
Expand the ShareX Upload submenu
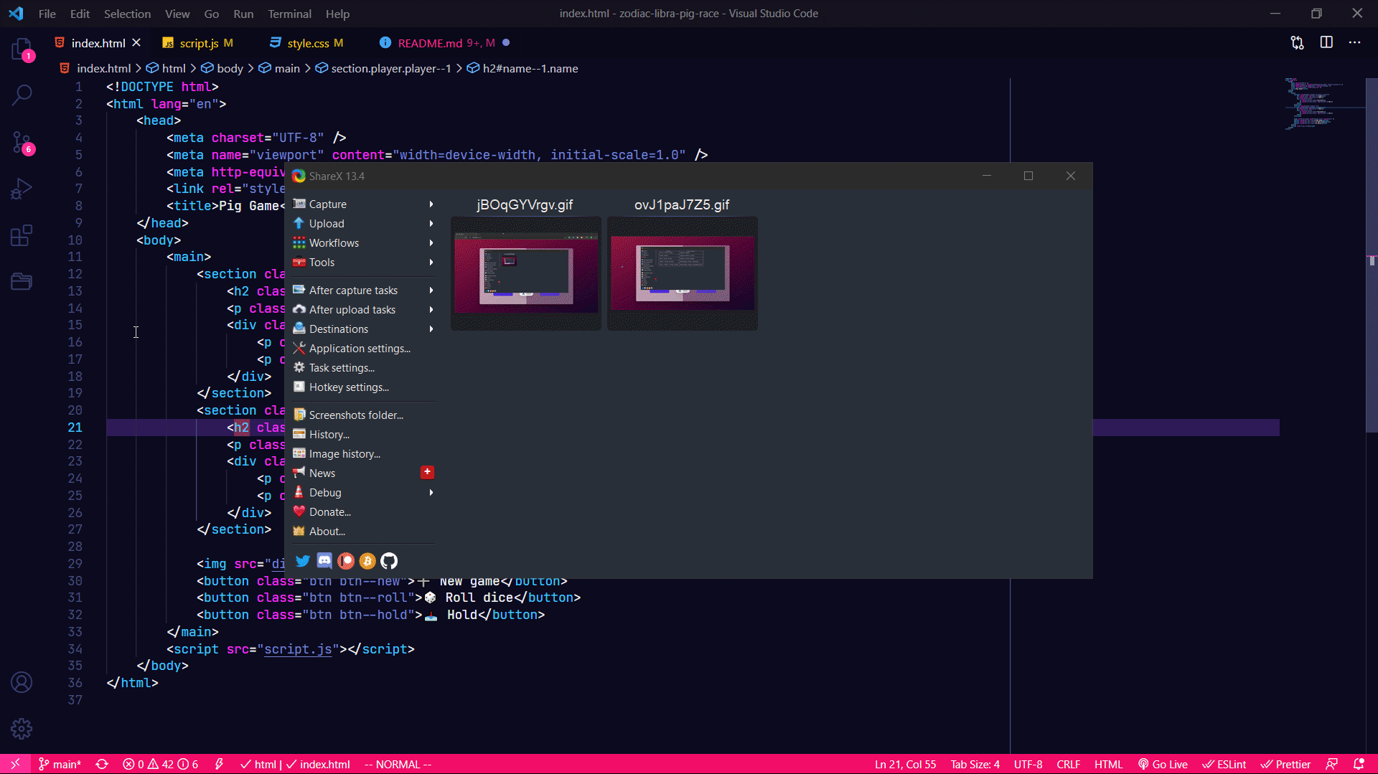[x=362, y=224]
